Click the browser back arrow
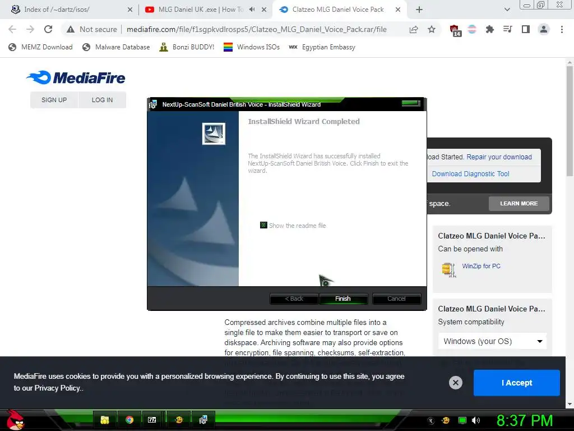This screenshot has height=431, width=574. point(12,29)
